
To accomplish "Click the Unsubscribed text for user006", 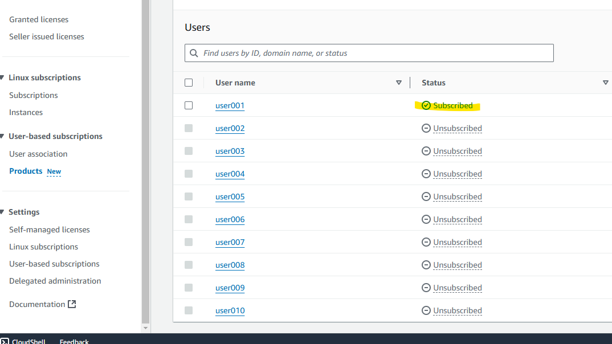I will [458, 220].
